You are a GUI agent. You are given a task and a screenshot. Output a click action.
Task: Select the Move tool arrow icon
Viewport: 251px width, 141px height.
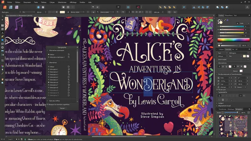pyautogui.click(x=2, y=16)
